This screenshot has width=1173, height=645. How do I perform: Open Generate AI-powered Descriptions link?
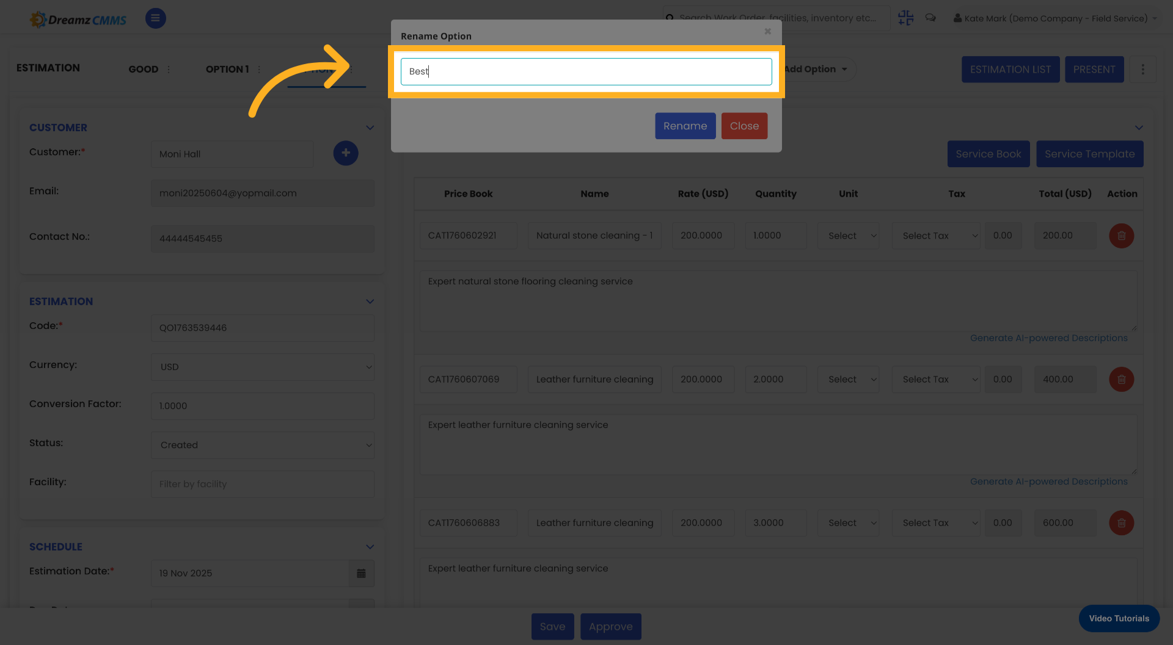point(1049,337)
